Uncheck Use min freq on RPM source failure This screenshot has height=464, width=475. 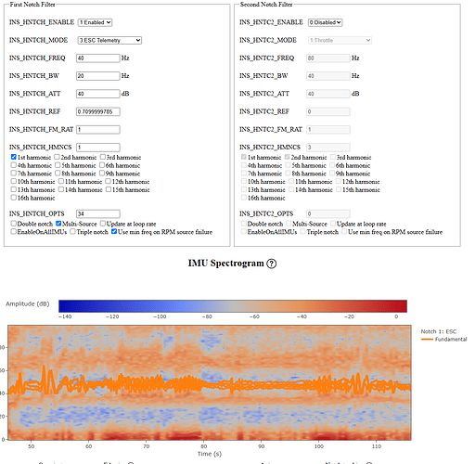pos(114,231)
